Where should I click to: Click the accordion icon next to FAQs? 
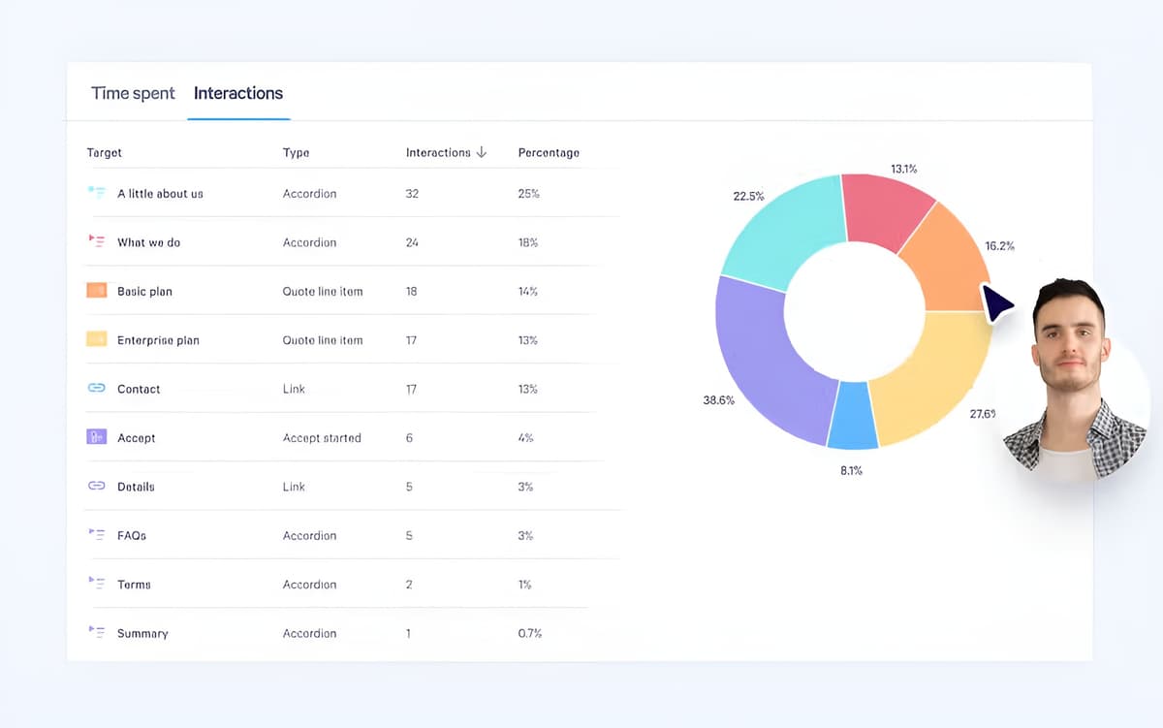[98, 534]
